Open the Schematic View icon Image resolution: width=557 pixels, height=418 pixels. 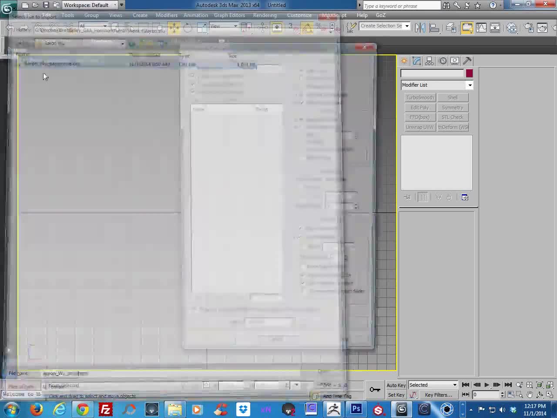(x=495, y=28)
